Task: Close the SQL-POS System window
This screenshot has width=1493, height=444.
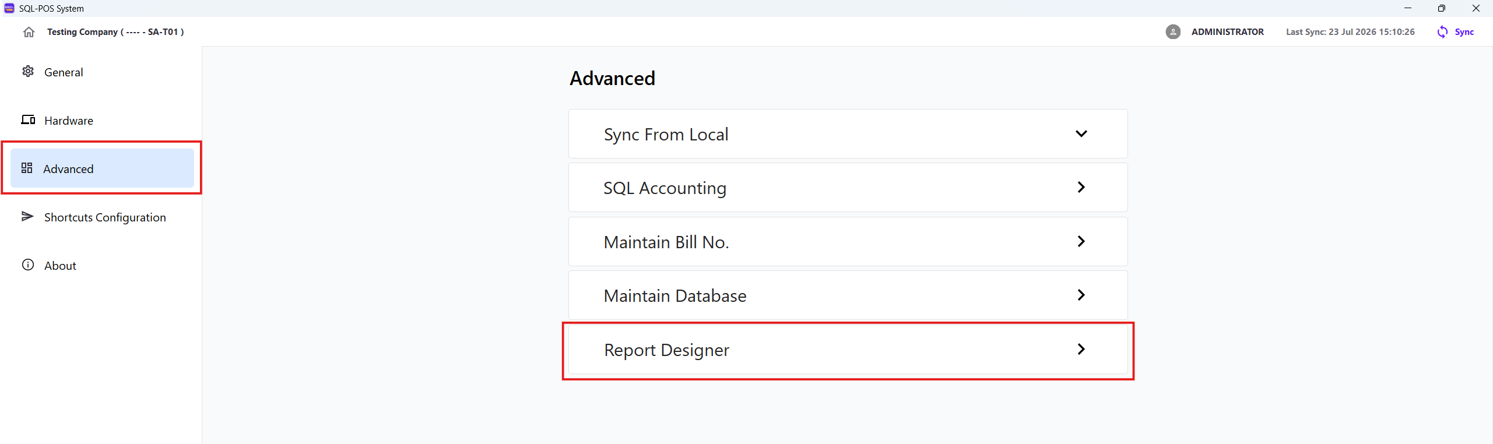Action: coord(1476,8)
